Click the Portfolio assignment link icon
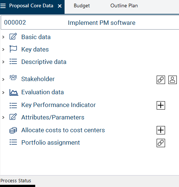The height and width of the screenshot is (187, 179). (161, 143)
